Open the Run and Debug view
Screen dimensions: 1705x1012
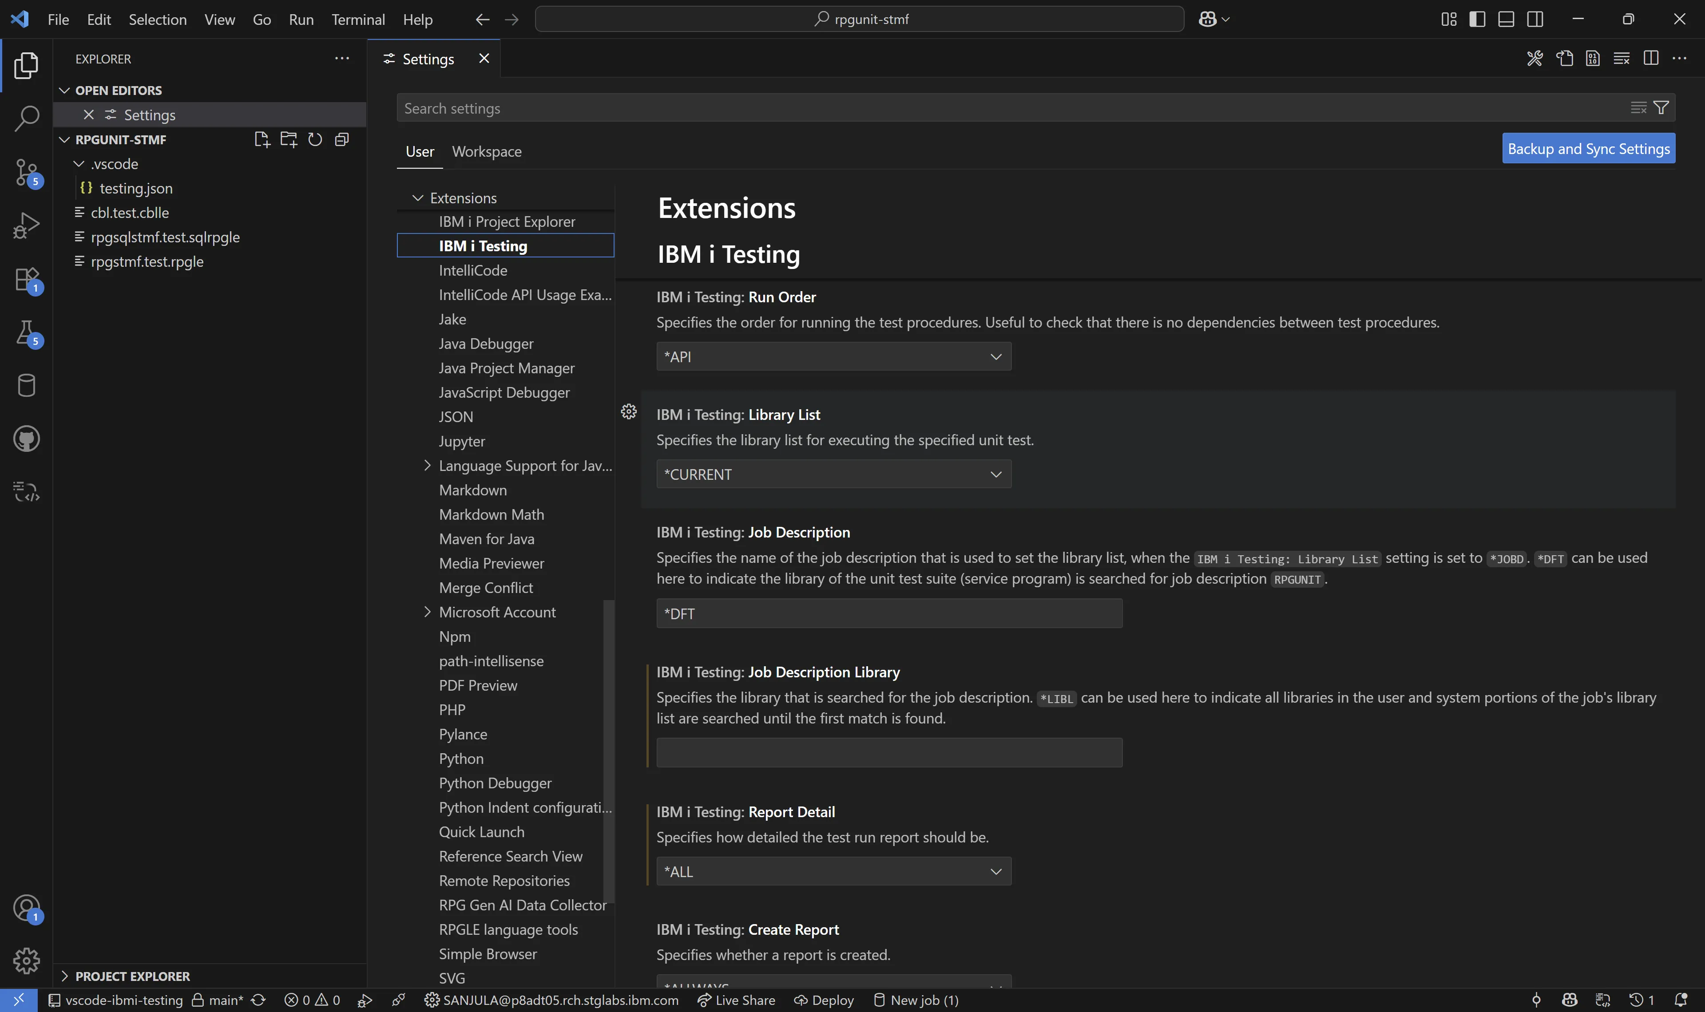click(26, 225)
